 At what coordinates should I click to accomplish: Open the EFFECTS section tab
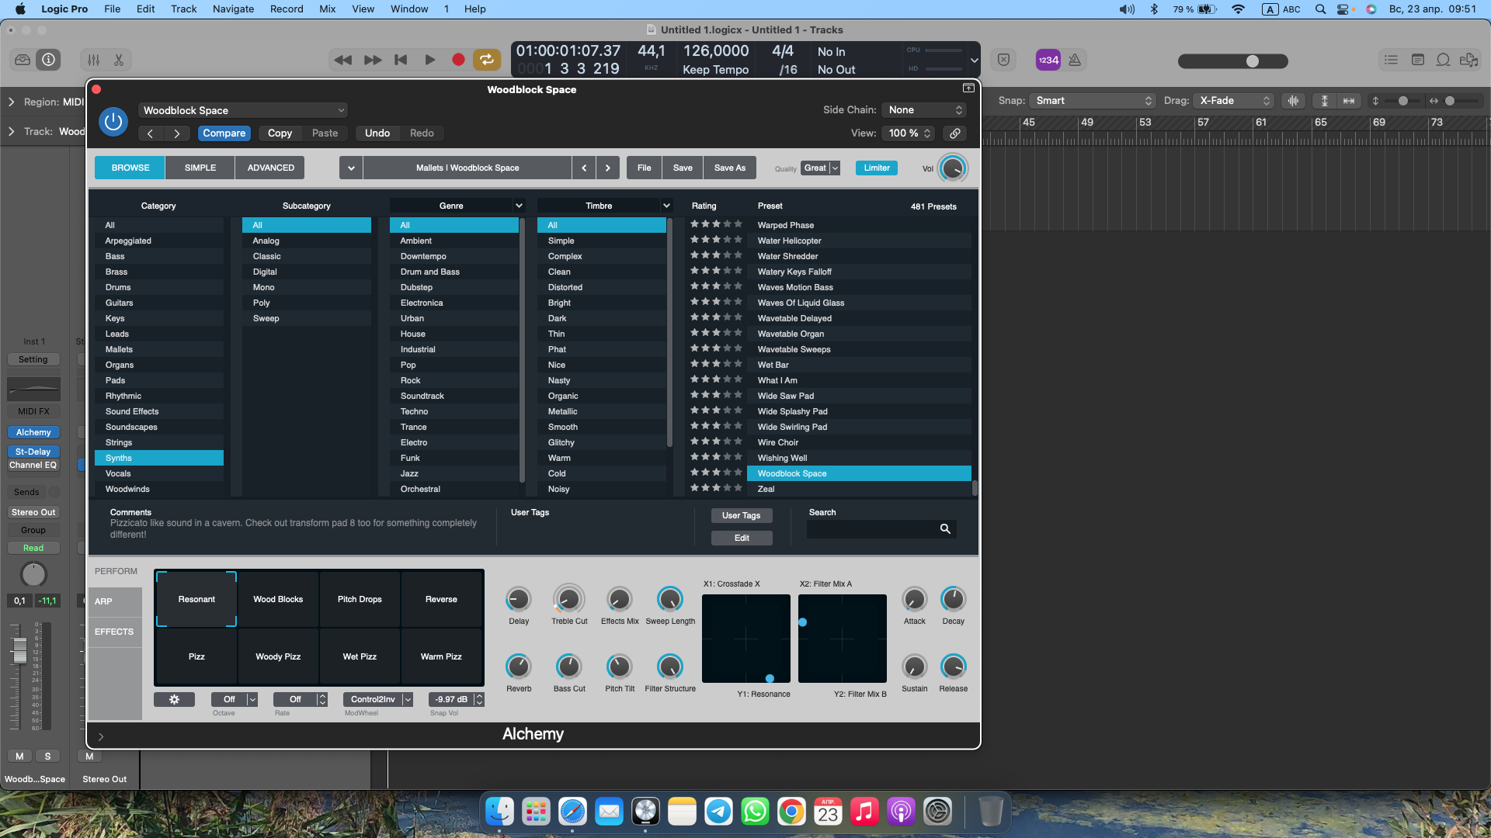114,632
